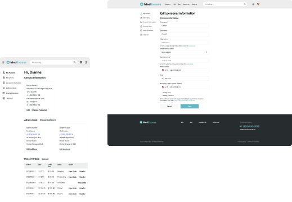The height and width of the screenshot is (202, 292).
Task: Click the Address Book icon in the mobile sidebar
Action: [3, 88]
